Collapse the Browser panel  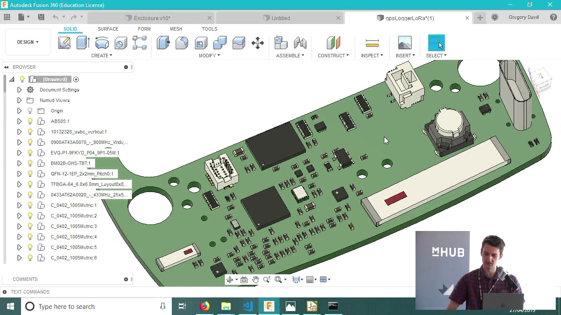click(6, 67)
